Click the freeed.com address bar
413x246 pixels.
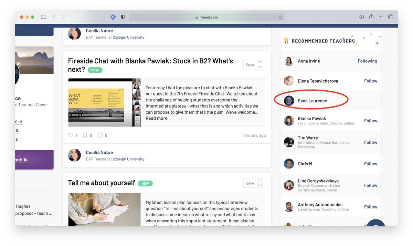pyautogui.click(x=206, y=17)
